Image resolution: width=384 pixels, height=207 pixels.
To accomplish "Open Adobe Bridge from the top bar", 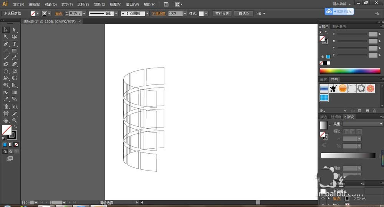I will click(166, 4).
